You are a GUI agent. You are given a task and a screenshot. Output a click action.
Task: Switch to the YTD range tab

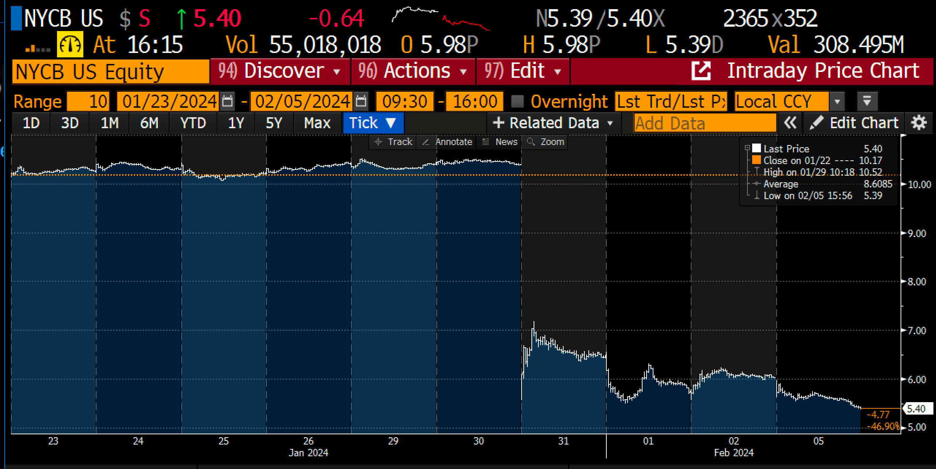193,123
